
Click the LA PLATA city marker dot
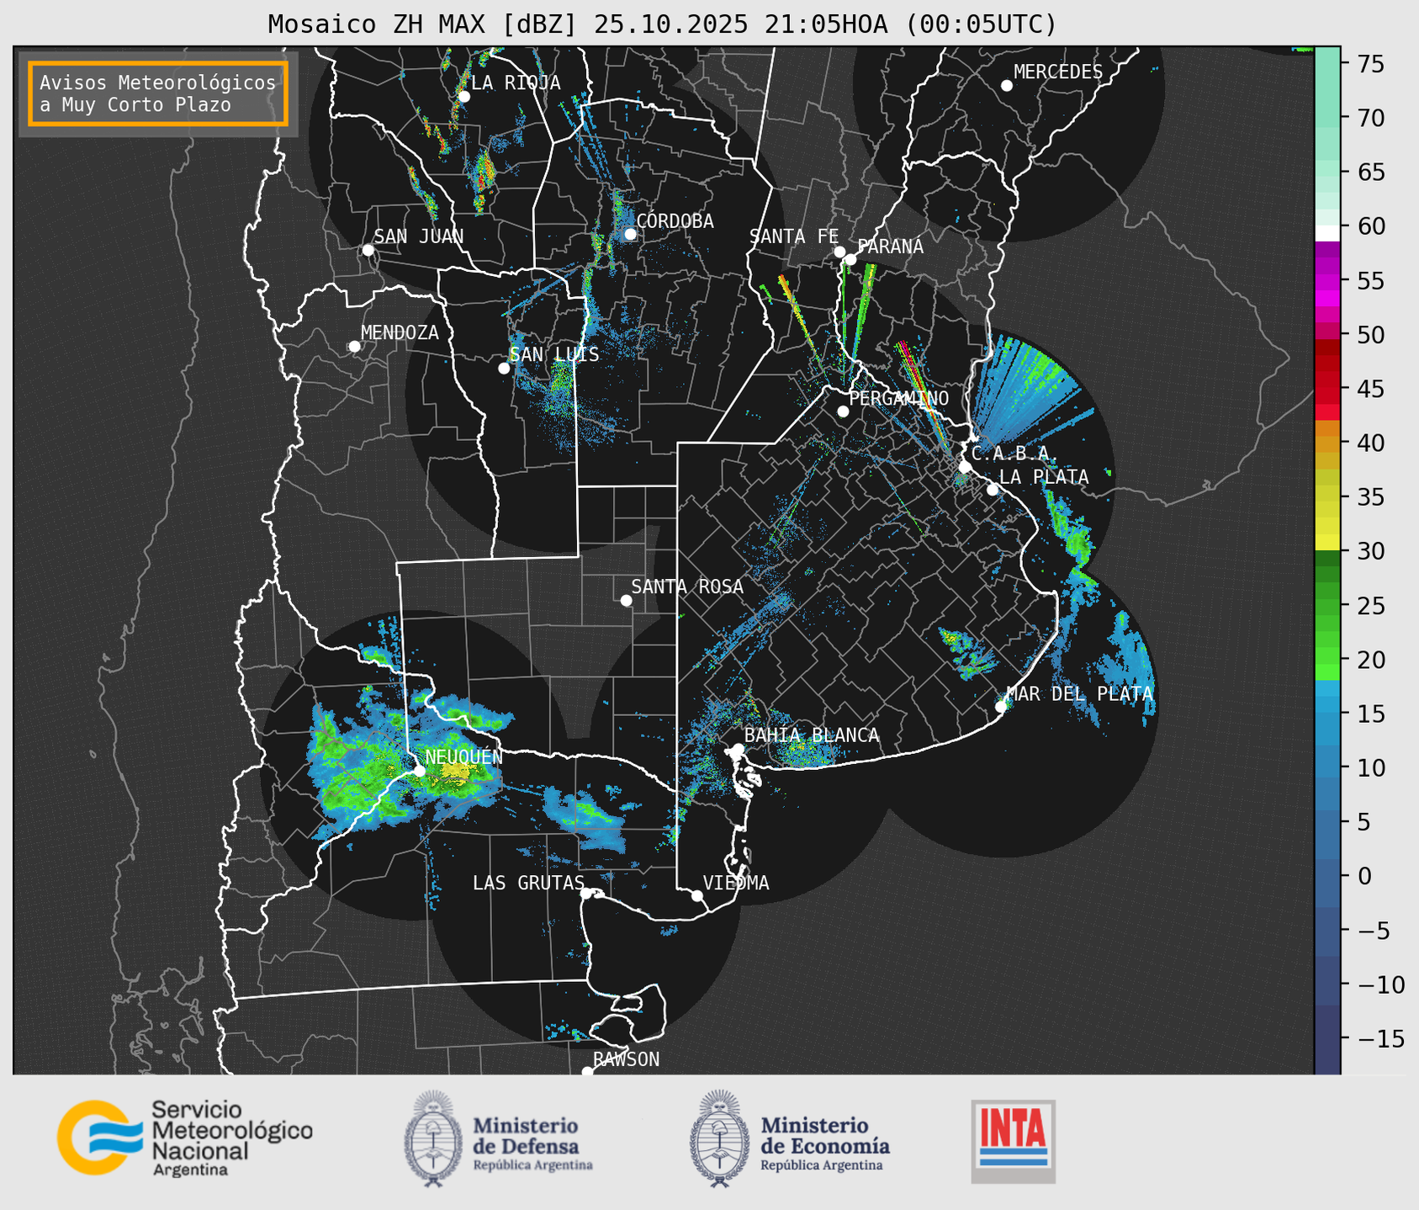(993, 490)
